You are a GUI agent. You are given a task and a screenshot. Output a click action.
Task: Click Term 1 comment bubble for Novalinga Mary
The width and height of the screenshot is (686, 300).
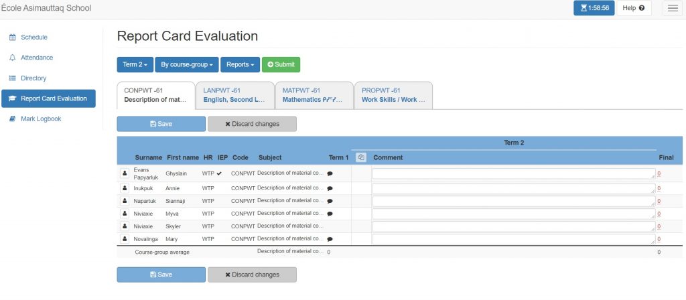click(330, 239)
